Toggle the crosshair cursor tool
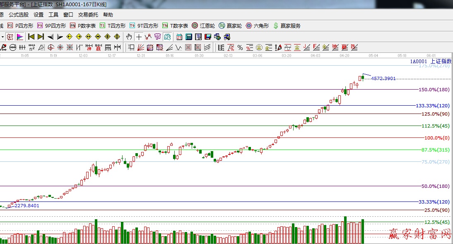 point(139,37)
